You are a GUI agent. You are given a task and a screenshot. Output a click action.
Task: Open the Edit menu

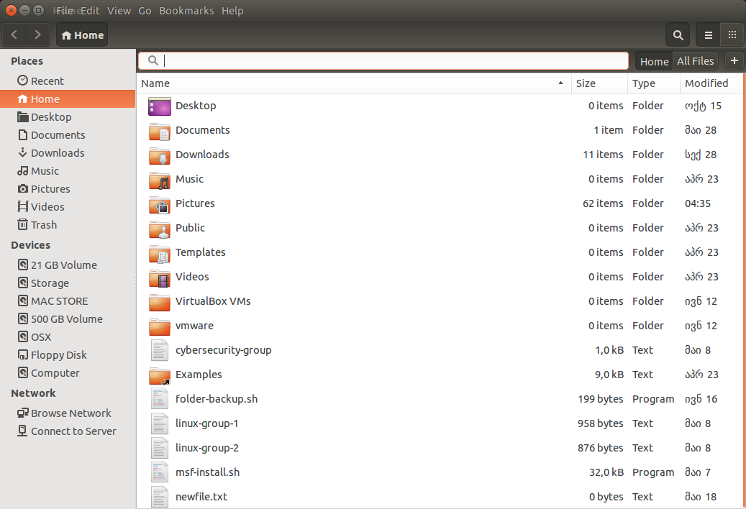coord(90,11)
